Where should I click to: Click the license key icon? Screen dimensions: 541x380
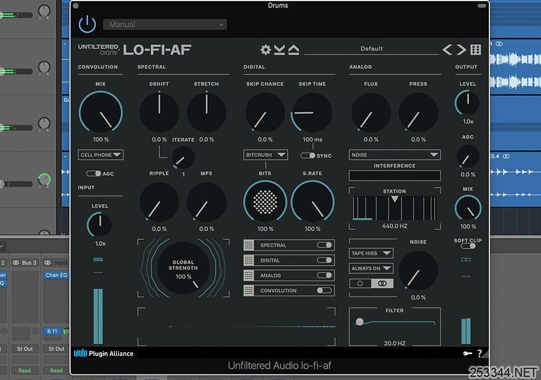(x=467, y=354)
